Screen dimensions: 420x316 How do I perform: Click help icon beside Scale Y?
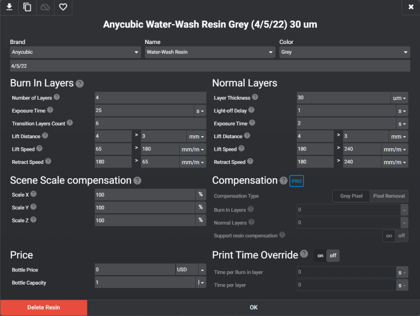click(33, 207)
